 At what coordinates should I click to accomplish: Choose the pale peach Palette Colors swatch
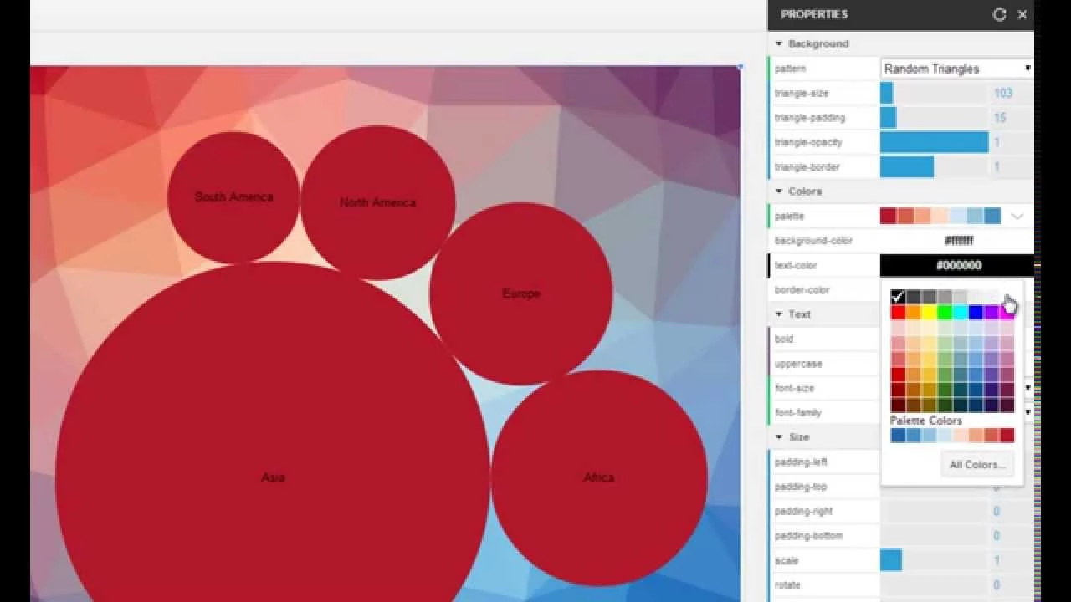tap(960, 435)
